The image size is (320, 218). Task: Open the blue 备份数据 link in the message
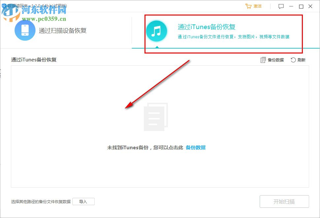pyautogui.click(x=196, y=147)
